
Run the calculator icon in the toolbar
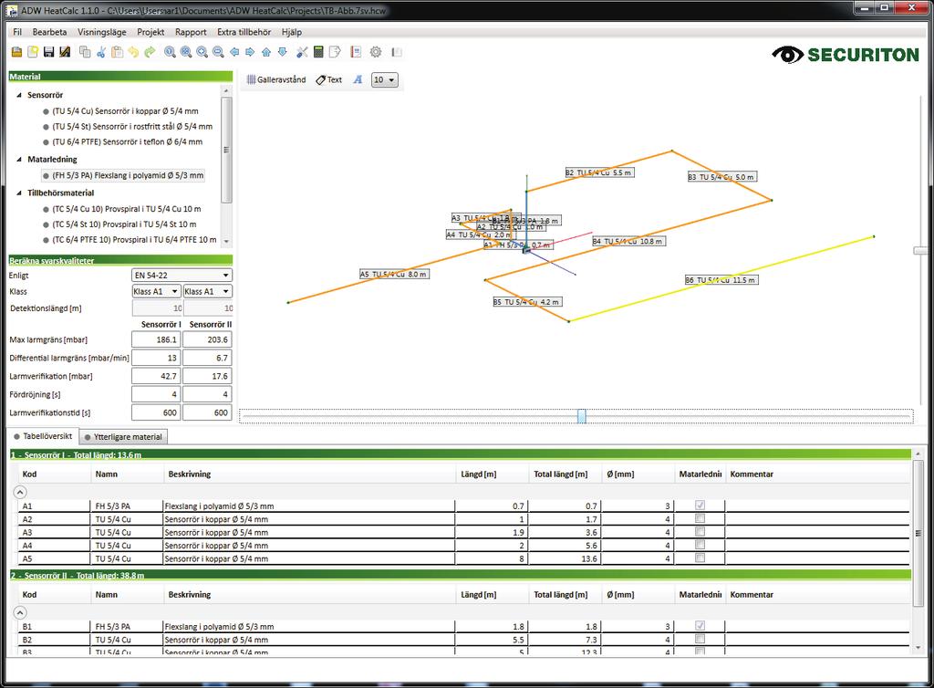[318, 52]
